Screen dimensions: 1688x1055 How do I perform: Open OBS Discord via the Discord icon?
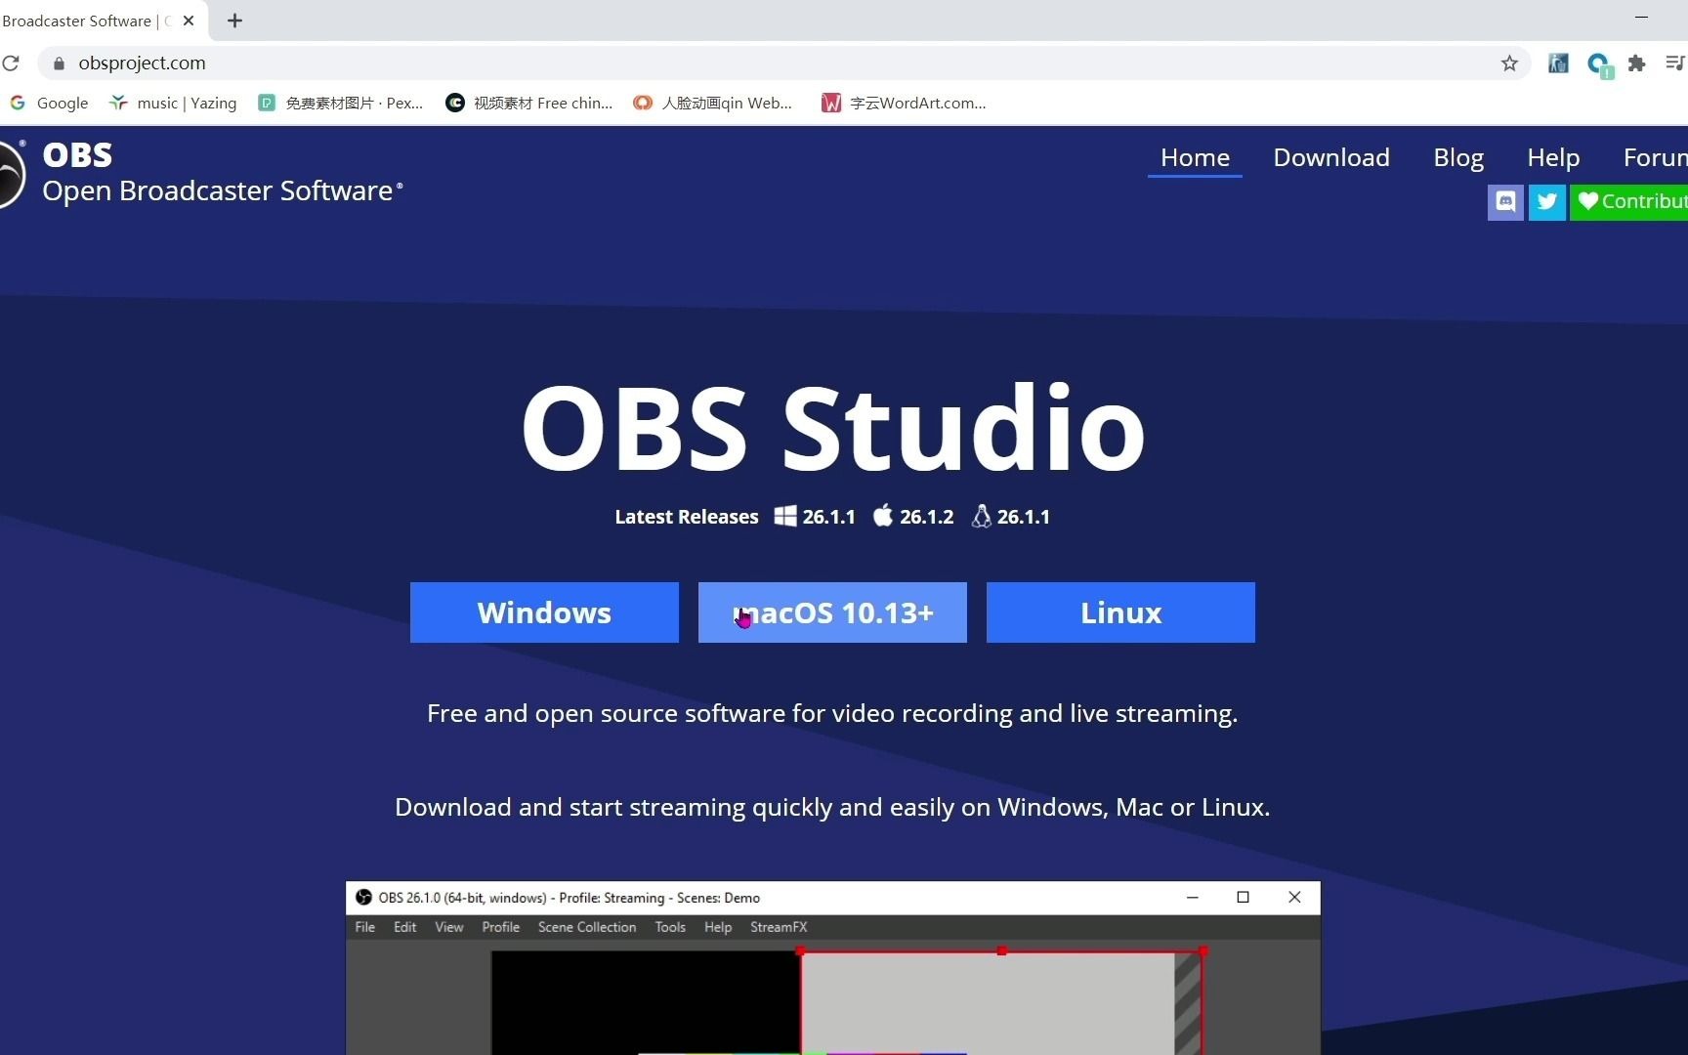click(1504, 202)
